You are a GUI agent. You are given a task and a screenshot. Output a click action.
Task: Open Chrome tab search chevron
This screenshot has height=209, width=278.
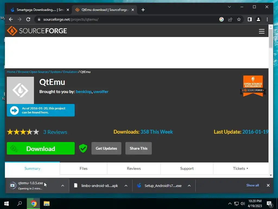click(x=229, y=7)
